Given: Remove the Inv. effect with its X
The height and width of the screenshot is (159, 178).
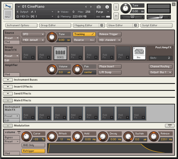Looking at the screenshot, I should click(x=144, y=48).
